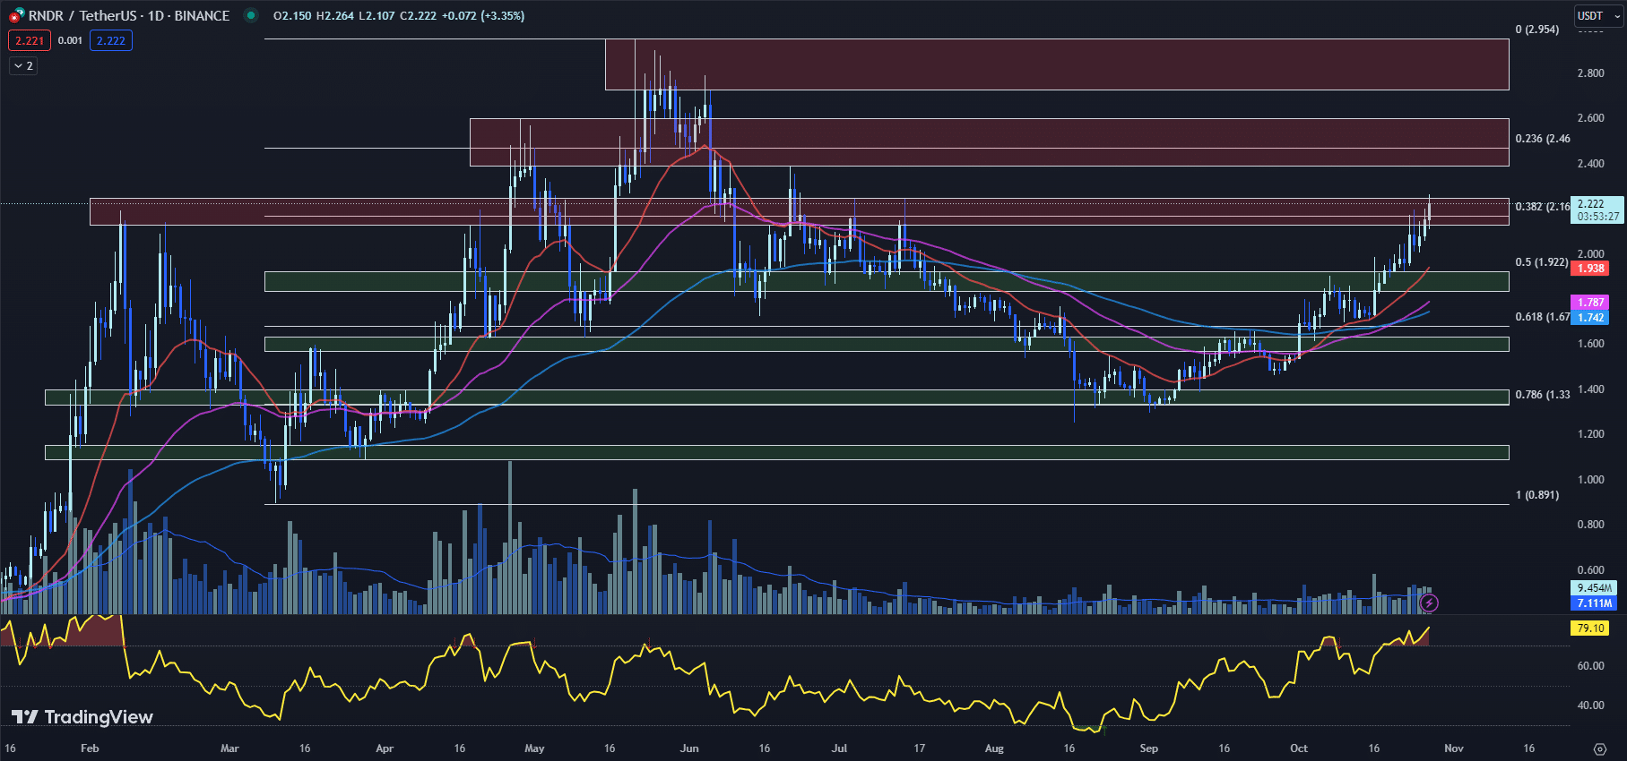
Task: Click the Jul date on time axis
Action: pyautogui.click(x=839, y=748)
